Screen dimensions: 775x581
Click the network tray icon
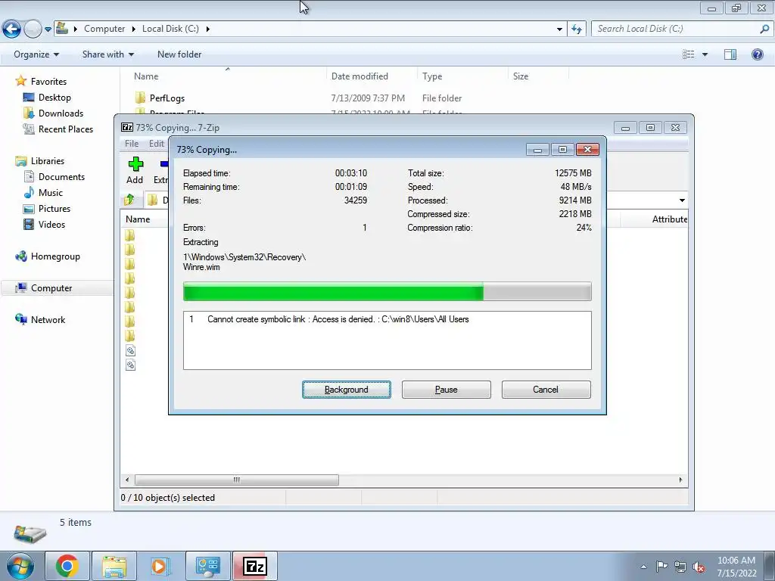(680, 567)
